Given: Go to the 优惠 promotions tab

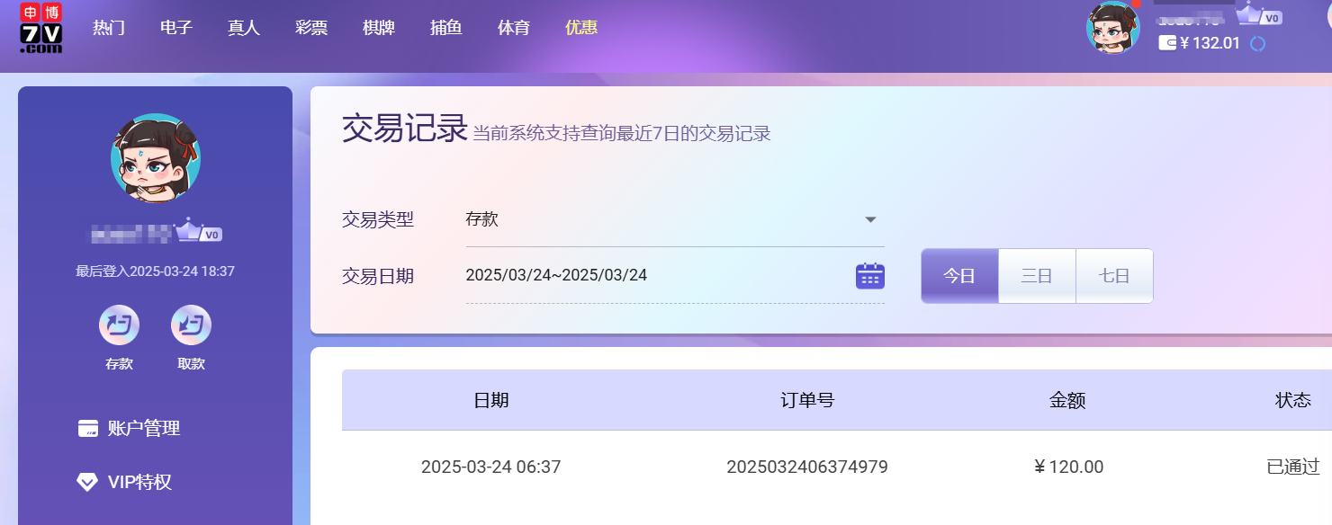Looking at the screenshot, I should [x=580, y=28].
